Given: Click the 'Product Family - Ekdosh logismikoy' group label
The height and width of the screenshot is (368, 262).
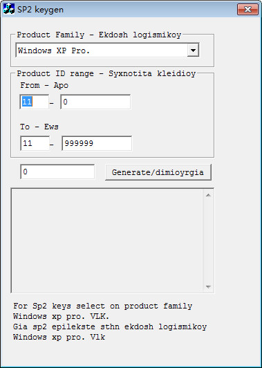Looking at the screenshot, I should click(x=99, y=35).
